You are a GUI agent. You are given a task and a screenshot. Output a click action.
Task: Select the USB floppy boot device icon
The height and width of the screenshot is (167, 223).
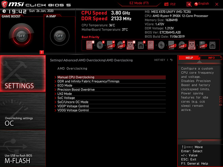click(202, 45)
